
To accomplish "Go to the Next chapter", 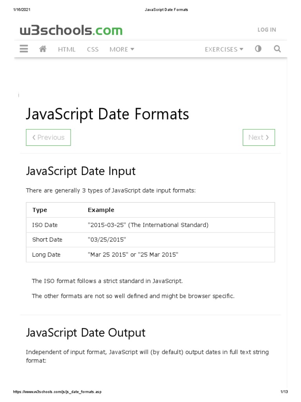I will click(259, 137).
